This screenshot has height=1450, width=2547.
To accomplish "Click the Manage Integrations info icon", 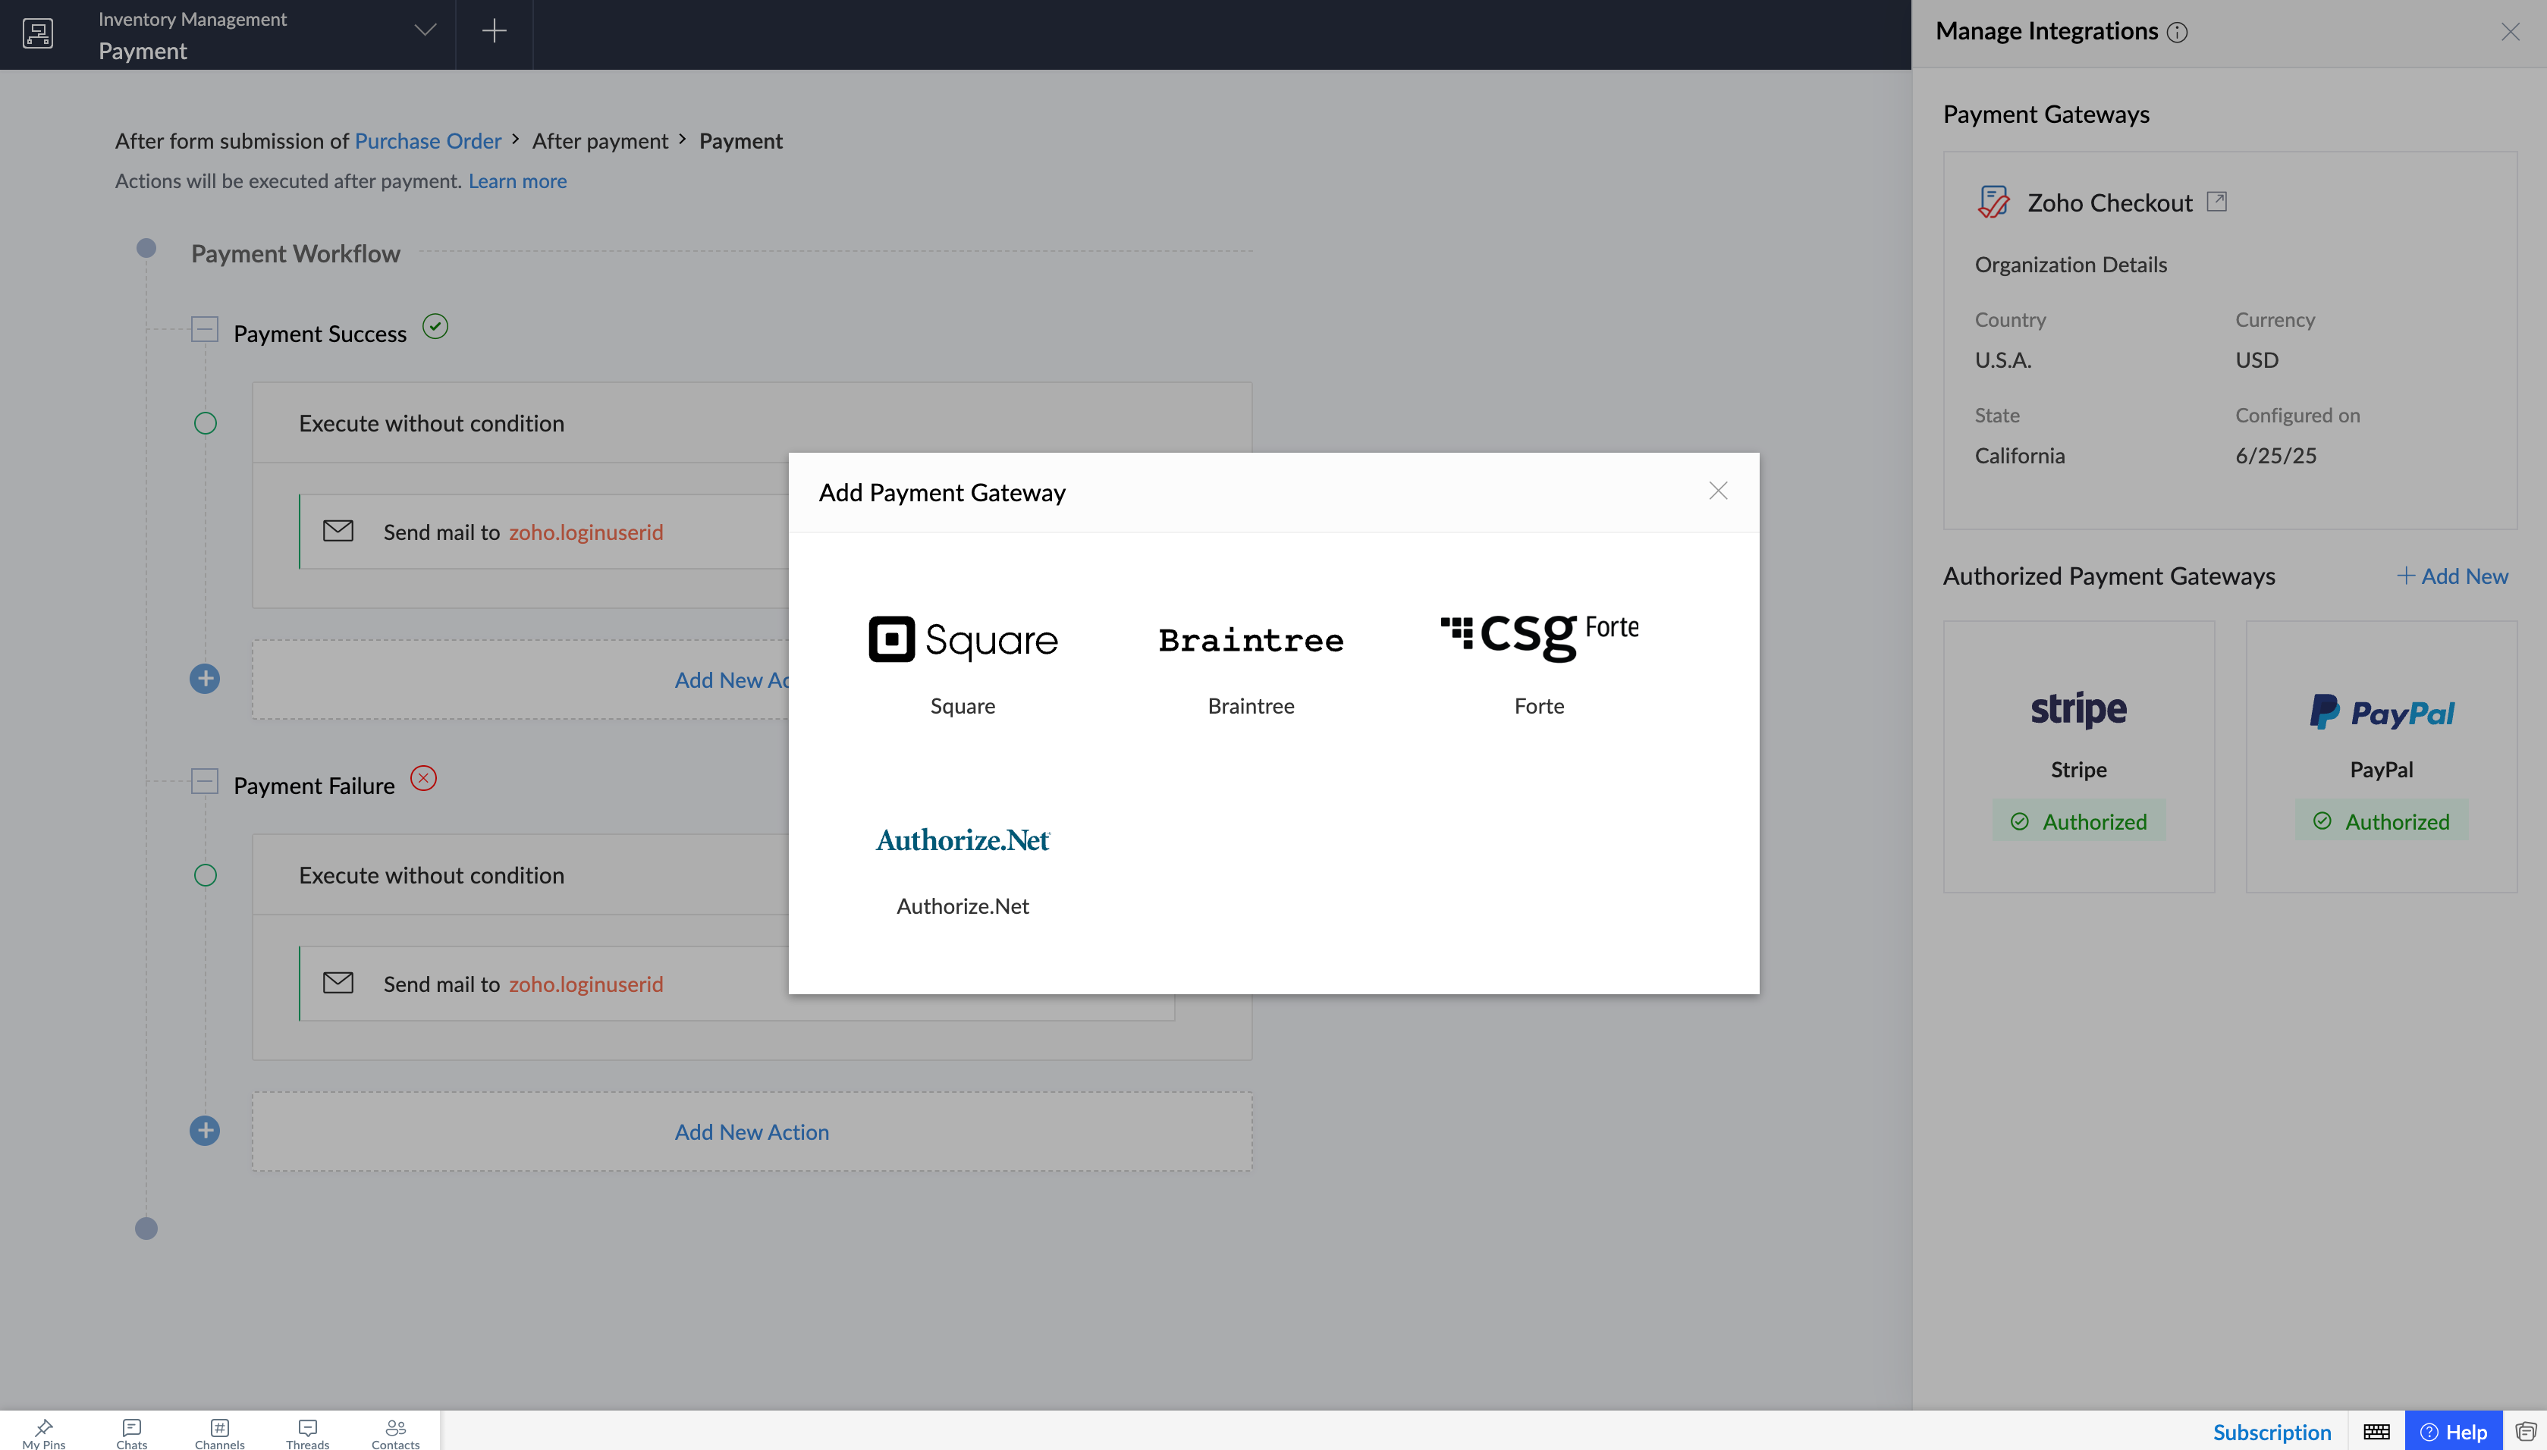I will (x=2178, y=33).
